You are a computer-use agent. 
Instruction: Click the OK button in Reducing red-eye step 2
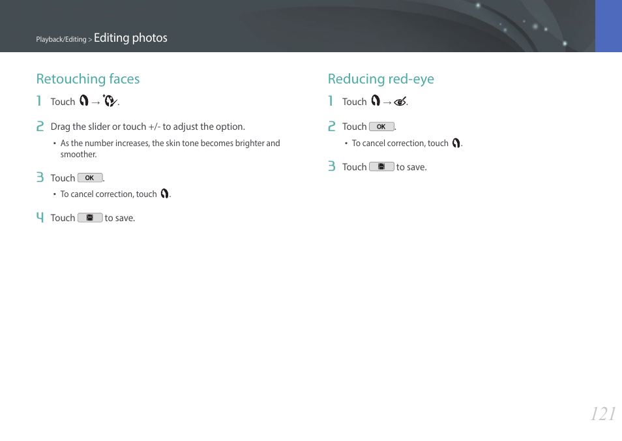381,127
